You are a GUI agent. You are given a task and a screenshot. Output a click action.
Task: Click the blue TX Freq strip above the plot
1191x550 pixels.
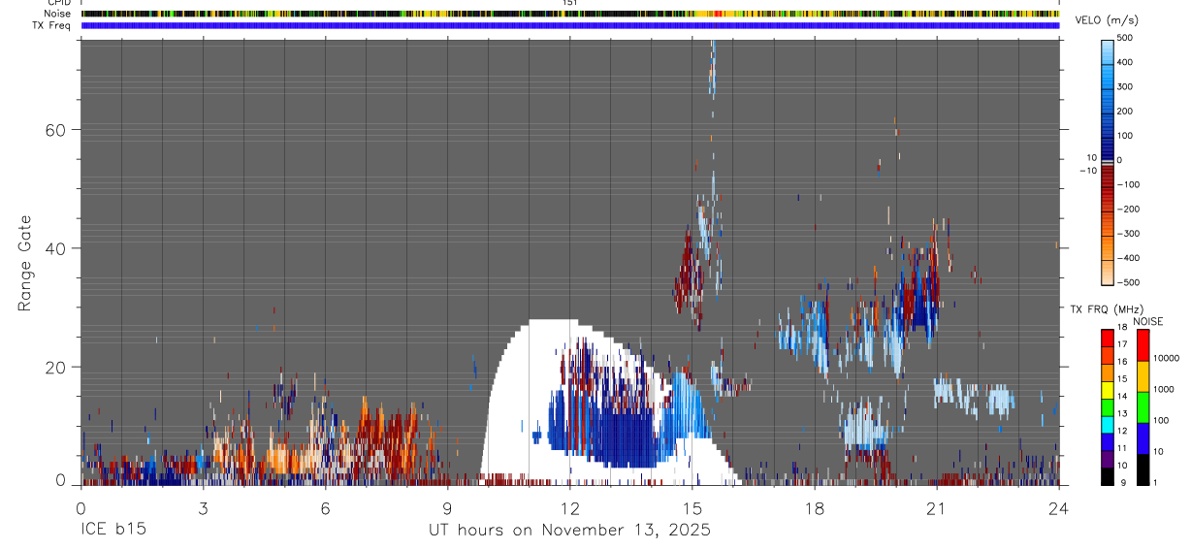570,25
